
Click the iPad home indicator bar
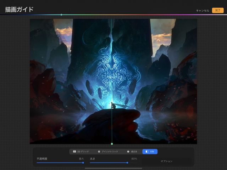[113, 168]
